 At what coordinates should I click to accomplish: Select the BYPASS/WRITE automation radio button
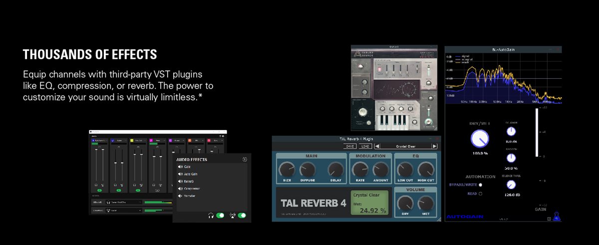point(480,185)
